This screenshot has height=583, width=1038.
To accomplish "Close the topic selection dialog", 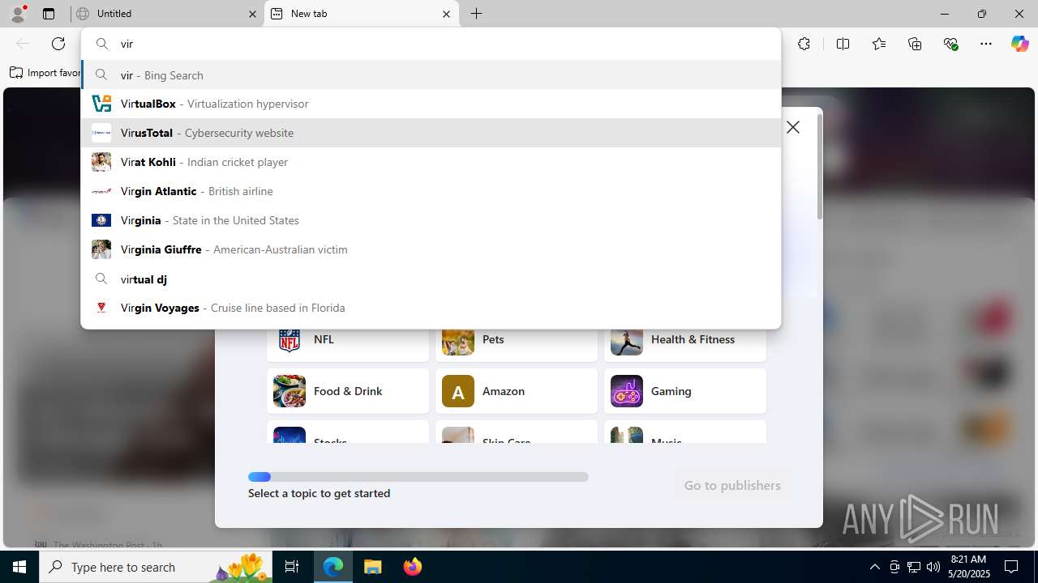I will coord(793,127).
